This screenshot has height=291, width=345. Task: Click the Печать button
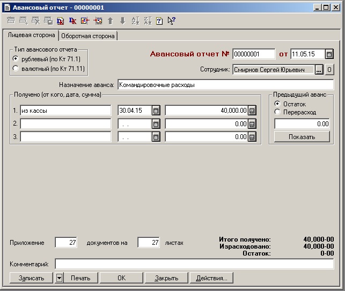tap(82, 278)
